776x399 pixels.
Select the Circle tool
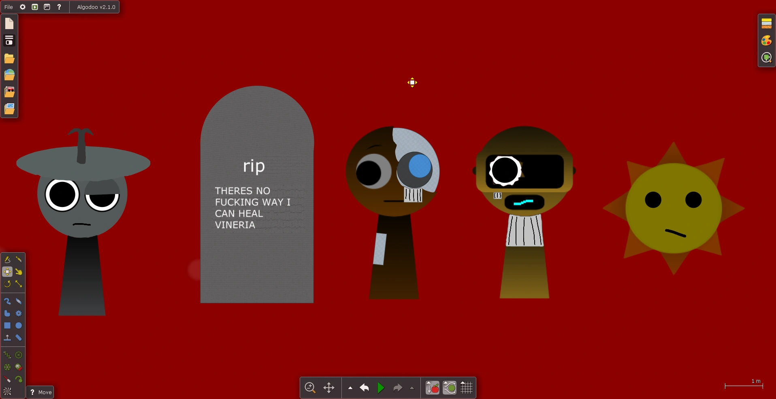click(x=19, y=326)
